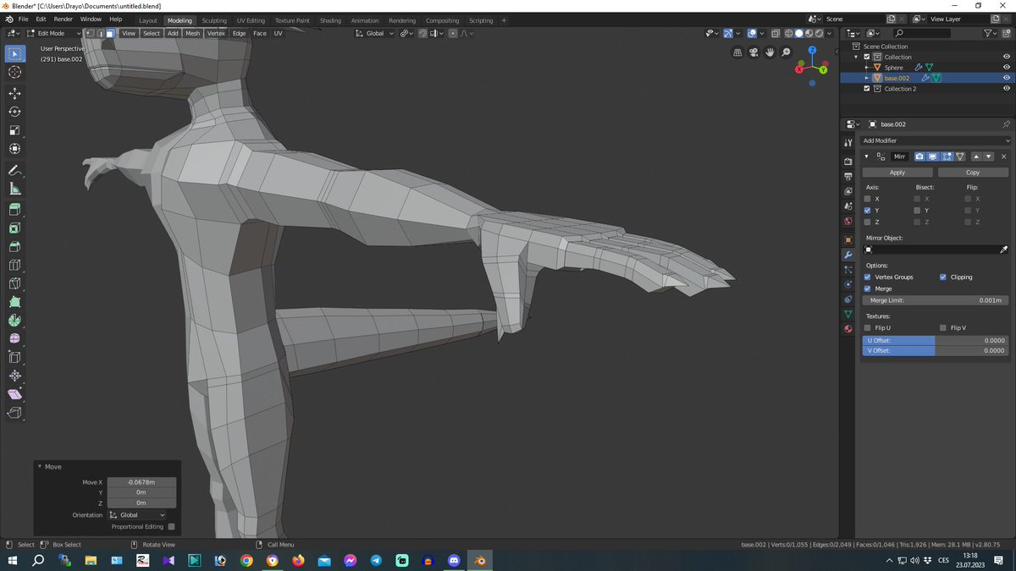Open the File menu
The image size is (1016, 571).
click(x=23, y=19)
